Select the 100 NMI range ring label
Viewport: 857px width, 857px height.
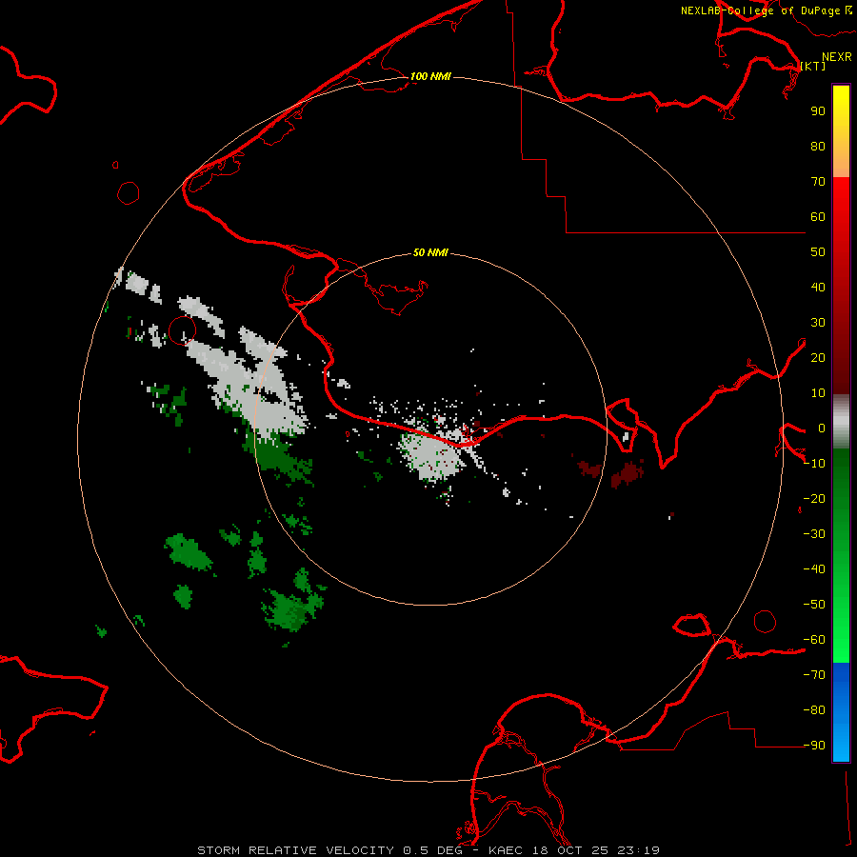430,76
